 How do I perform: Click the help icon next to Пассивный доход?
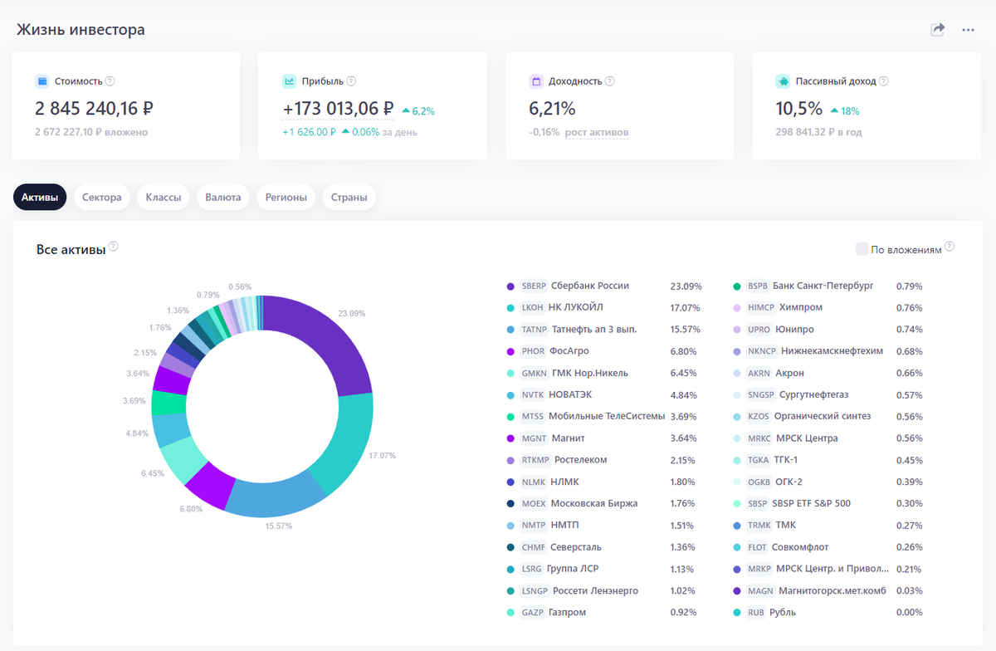click(884, 81)
